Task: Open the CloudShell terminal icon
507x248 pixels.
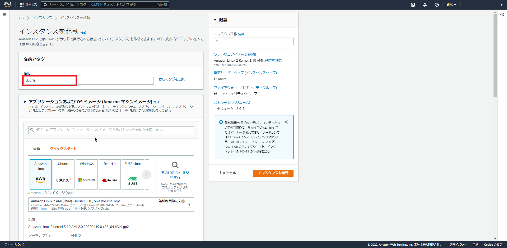Action: (x=413, y=4)
